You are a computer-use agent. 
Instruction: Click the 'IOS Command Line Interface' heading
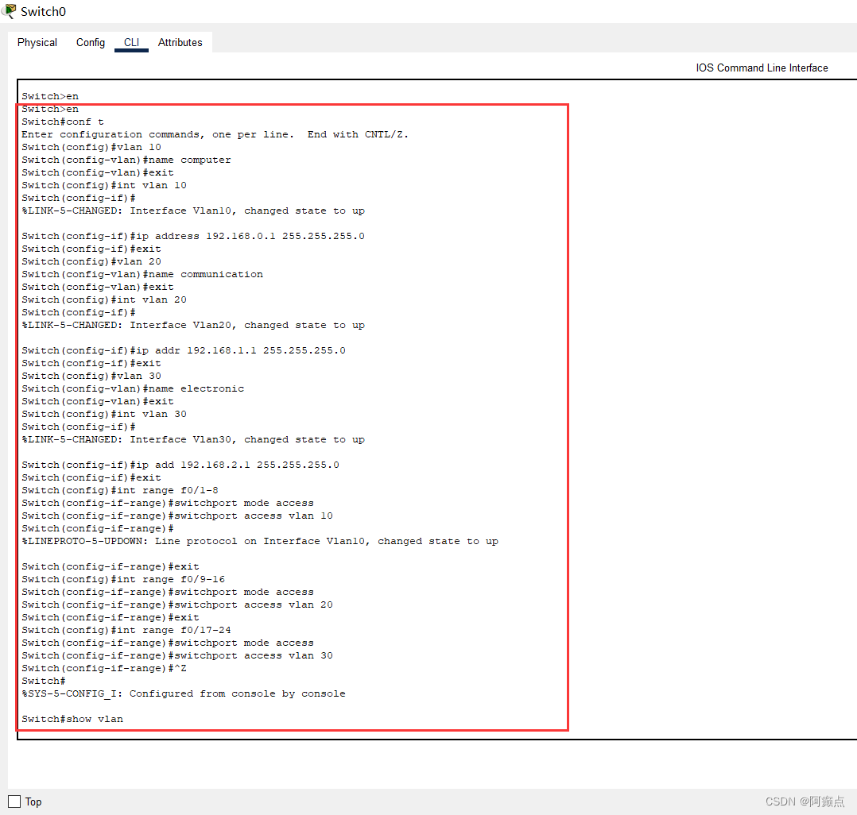[x=762, y=68]
